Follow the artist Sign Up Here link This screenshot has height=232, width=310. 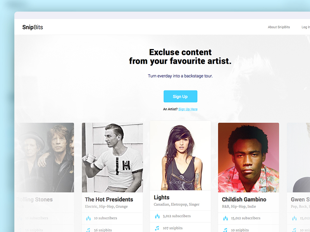pos(188,109)
